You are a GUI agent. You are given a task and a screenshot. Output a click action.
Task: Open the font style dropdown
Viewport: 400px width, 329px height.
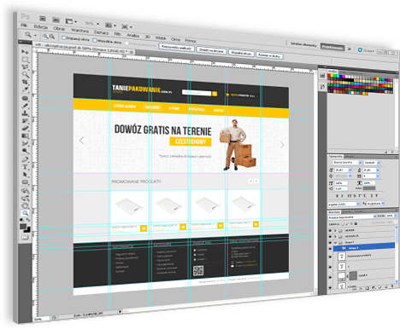coord(372,163)
